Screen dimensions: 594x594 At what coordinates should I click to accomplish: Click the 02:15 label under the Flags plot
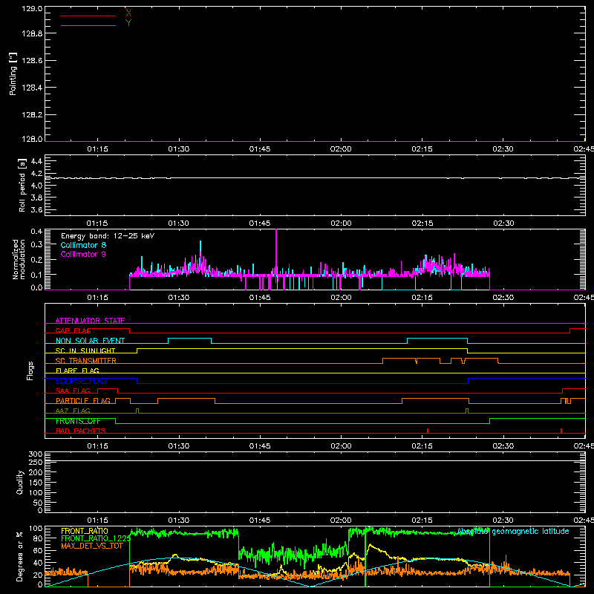tap(422, 446)
